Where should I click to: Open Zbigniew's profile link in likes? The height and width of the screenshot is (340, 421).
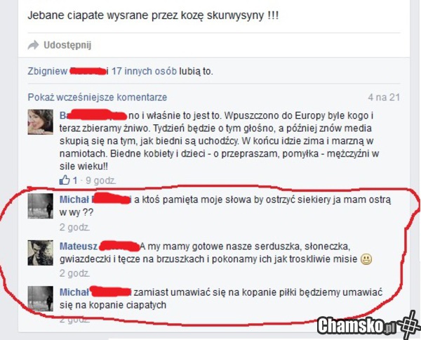(48, 71)
